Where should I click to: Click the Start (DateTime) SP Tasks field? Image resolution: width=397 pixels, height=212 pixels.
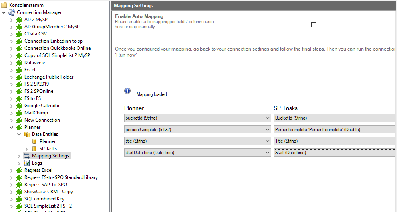point(335,153)
